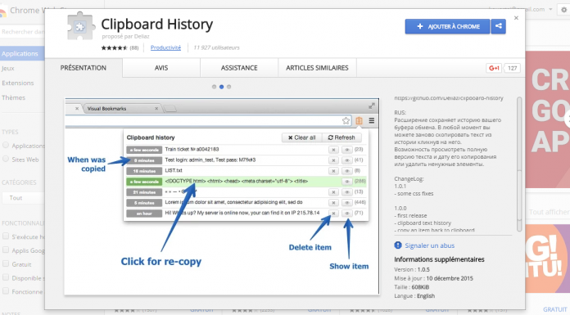Click the share icon button
The height and width of the screenshot is (315, 570).
499,26
